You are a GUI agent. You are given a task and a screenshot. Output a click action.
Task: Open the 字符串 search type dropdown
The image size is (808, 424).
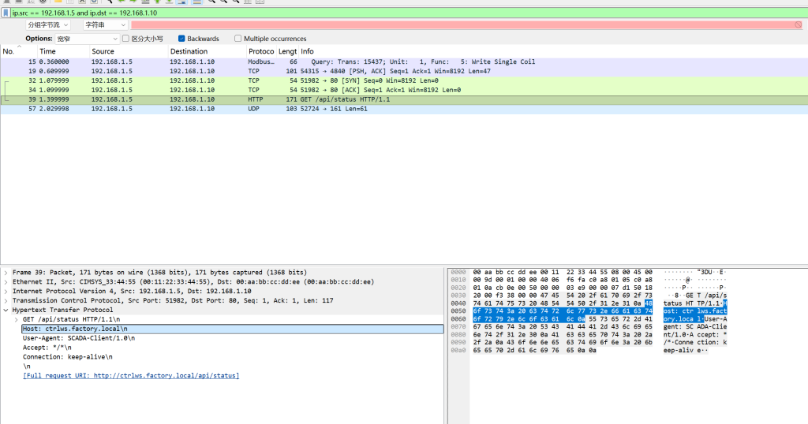pos(105,25)
